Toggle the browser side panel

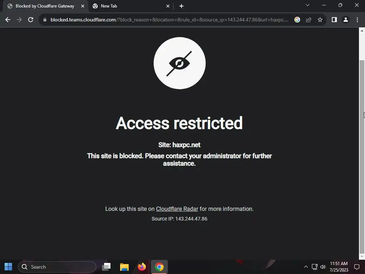tap(334, 20)
